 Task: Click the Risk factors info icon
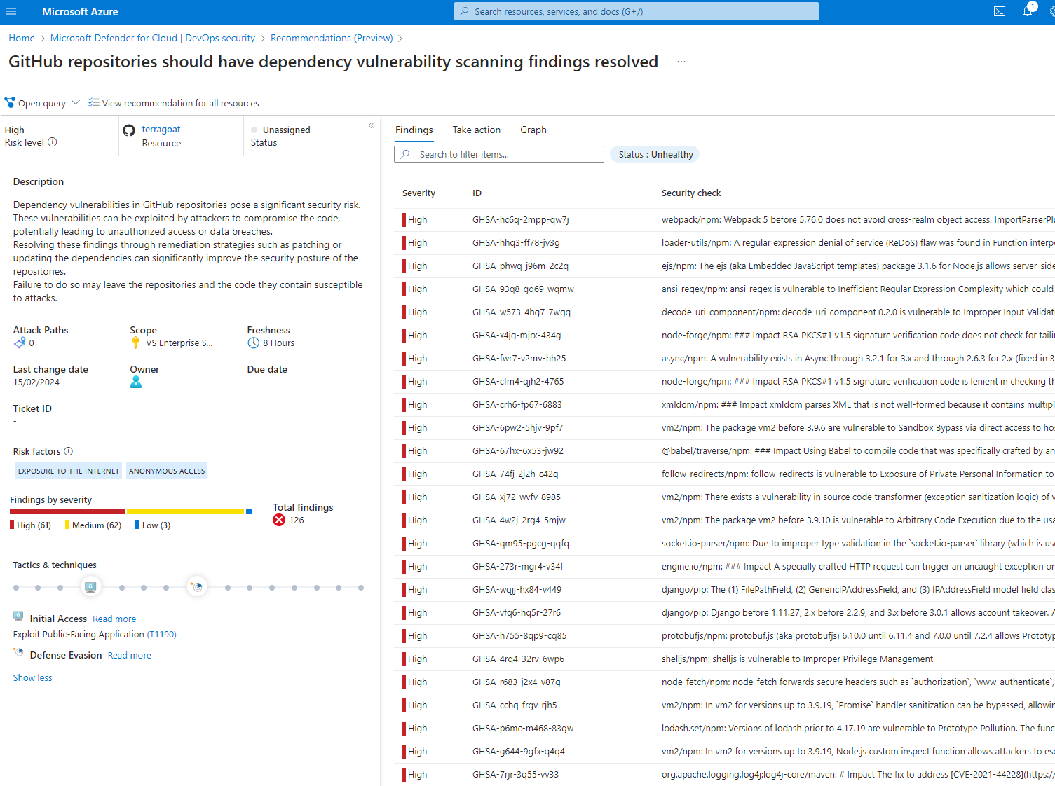pos(69,452)
